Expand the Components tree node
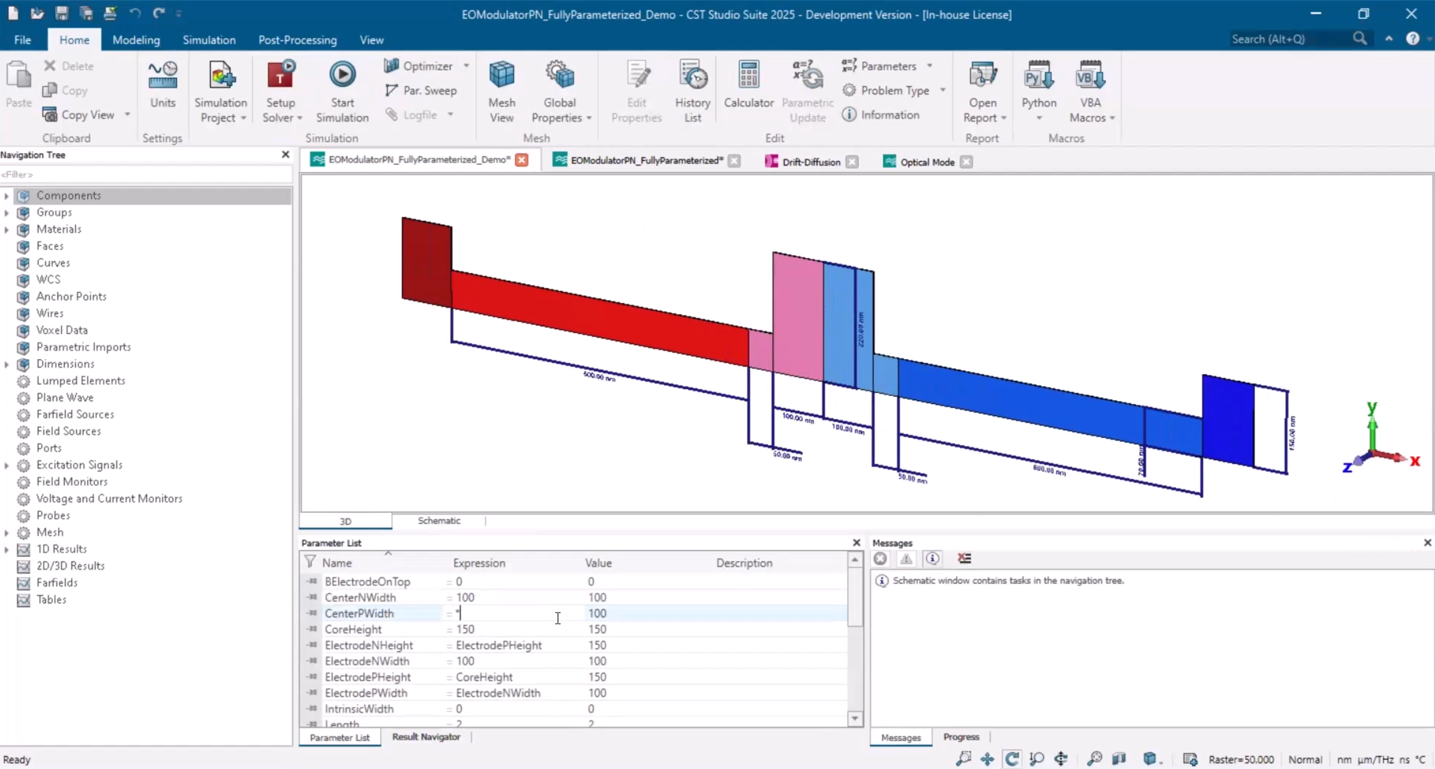 (6, 195)
